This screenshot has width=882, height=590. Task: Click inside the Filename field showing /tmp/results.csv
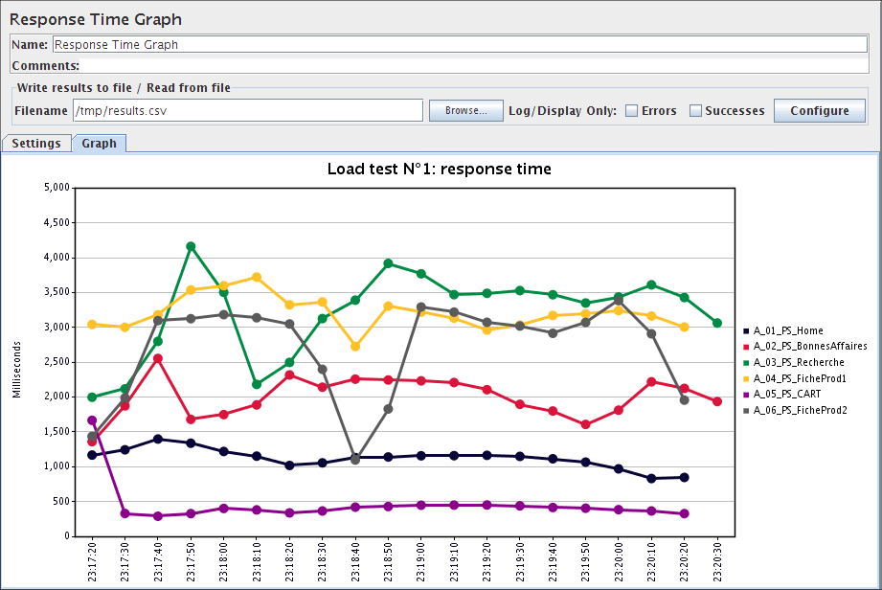(239, 110)
